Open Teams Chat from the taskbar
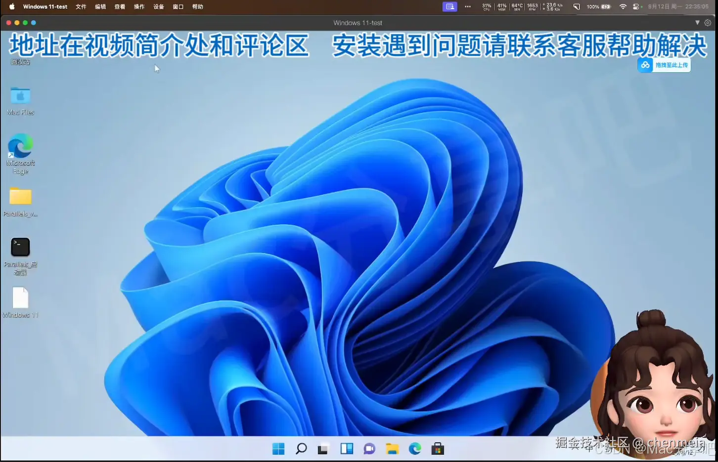 pos(369,448)
